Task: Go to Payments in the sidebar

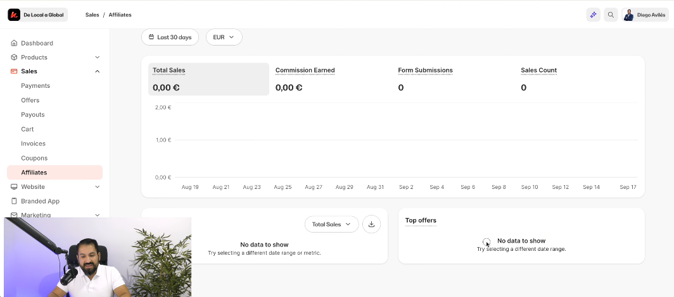Action: pos(35,86)
